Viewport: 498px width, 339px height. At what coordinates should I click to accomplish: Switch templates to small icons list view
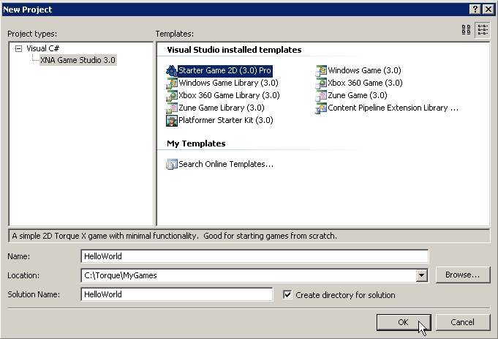(483, 30)
